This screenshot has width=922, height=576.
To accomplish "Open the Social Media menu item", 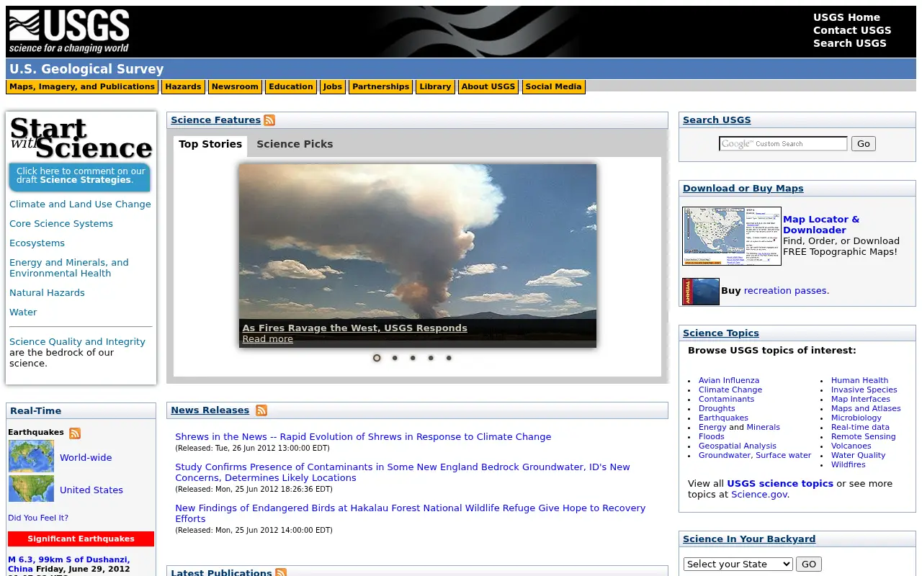I will (x=553, y=87).
